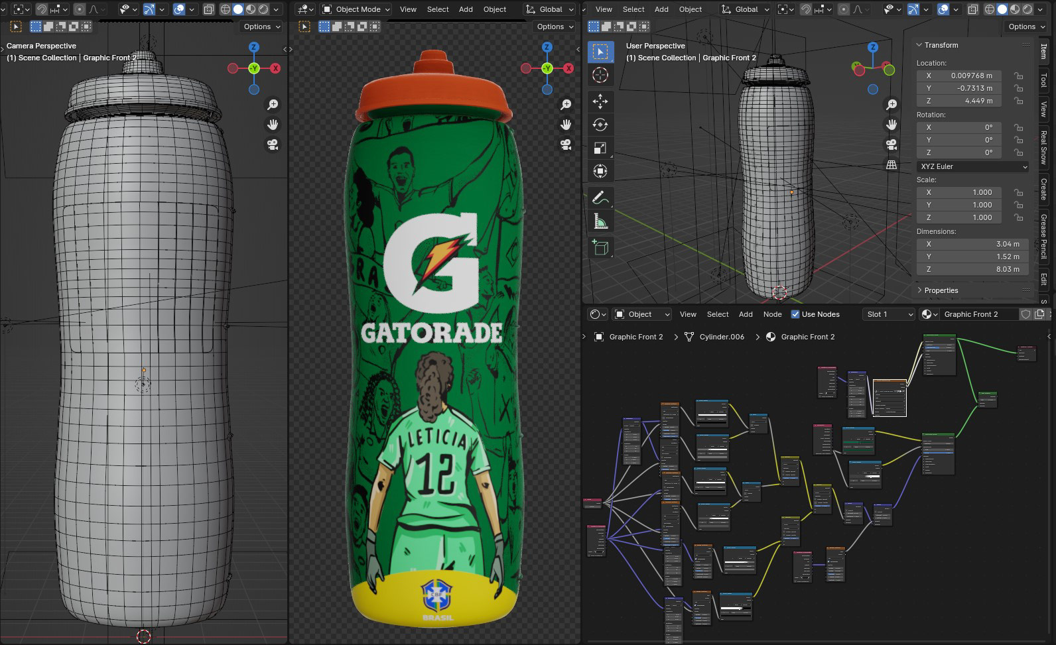This screenshot has height=645, width=1056.
Task: Open Object Mode dropdown in rendered viewport
Action: click(x=356, y=9)
